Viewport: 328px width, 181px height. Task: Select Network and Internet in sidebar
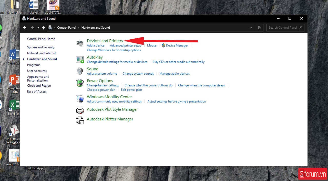pyautogui.click(x=42, y=53)
